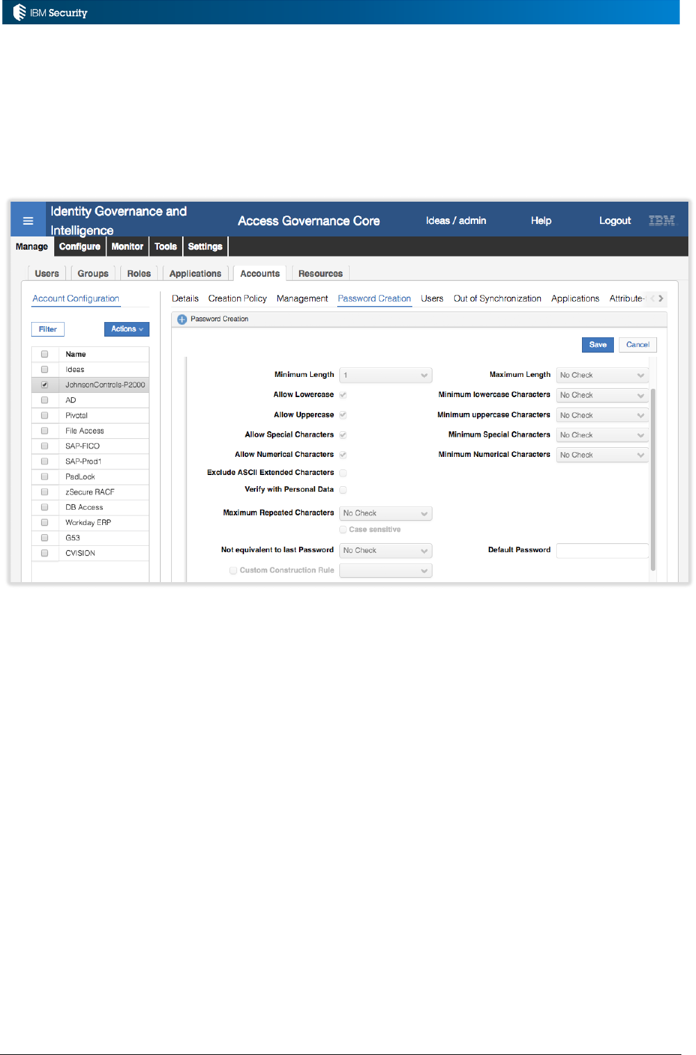Open the Out of Synchronization tab
The image size is (696, 1055).
coord(497,298)
